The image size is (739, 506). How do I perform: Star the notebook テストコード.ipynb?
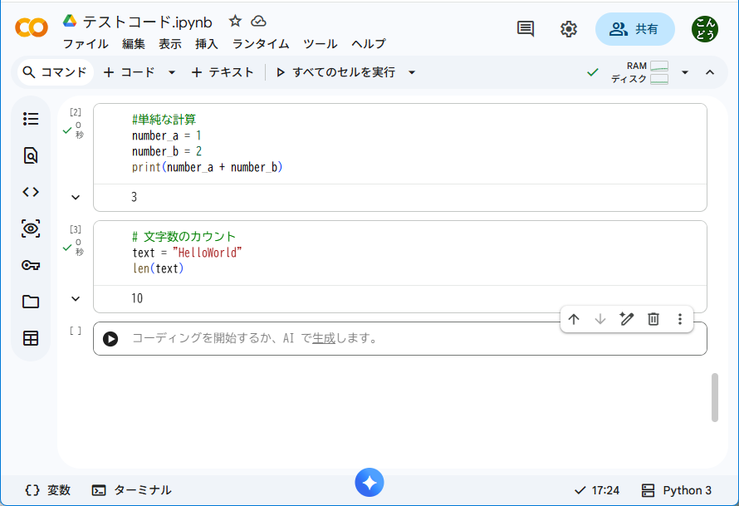click(235, 22)
